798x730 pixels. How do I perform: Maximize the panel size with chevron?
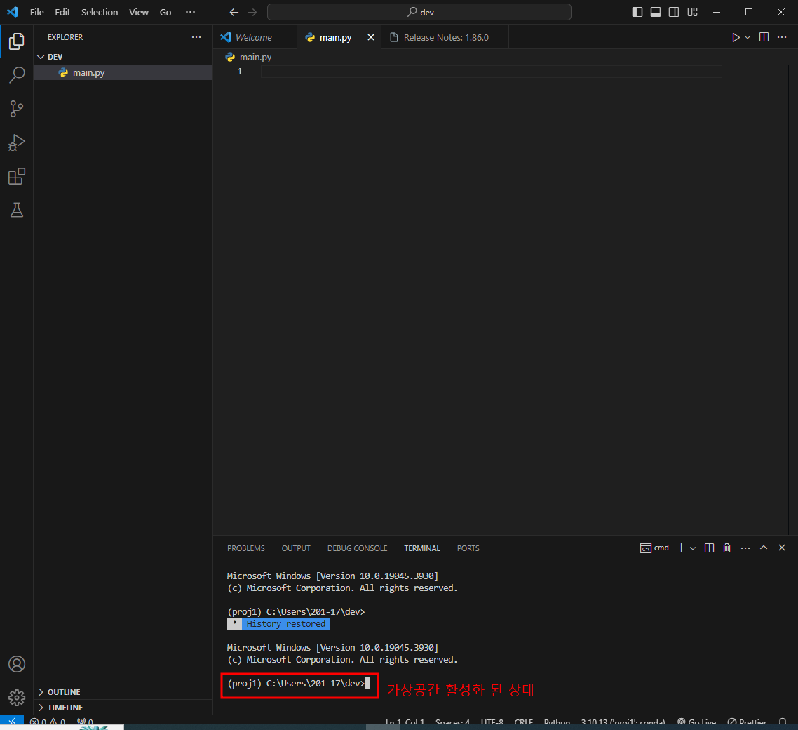click(x=764, y=547)
